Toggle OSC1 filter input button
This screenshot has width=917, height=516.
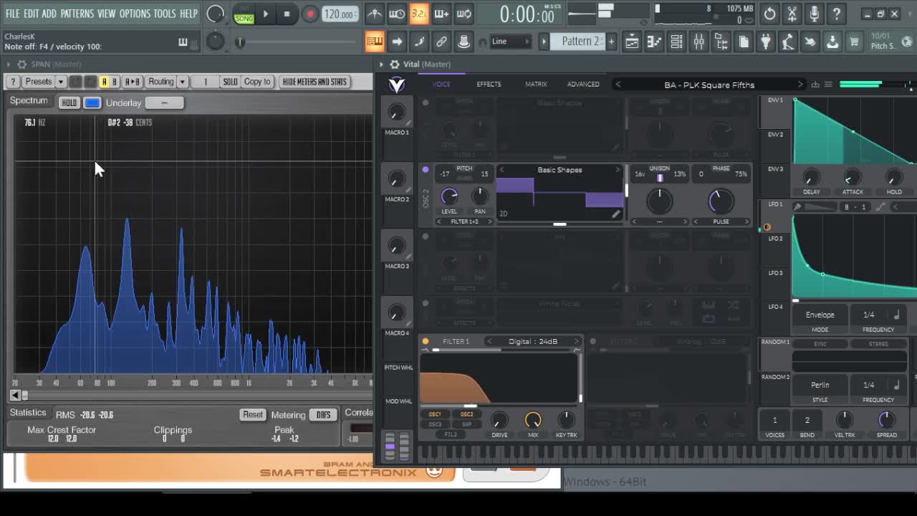[x=435, y=414]
